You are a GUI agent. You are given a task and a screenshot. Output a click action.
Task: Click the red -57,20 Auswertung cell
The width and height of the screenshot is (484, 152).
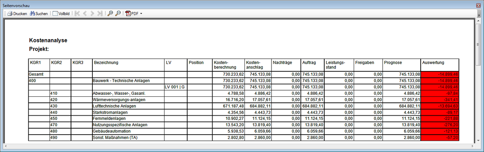point(440,137)
